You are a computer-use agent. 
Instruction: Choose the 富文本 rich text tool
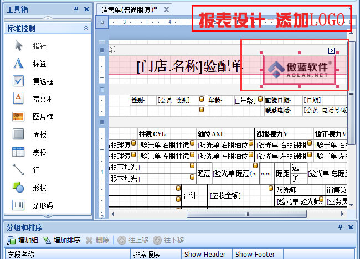click(x=42, y=99)
